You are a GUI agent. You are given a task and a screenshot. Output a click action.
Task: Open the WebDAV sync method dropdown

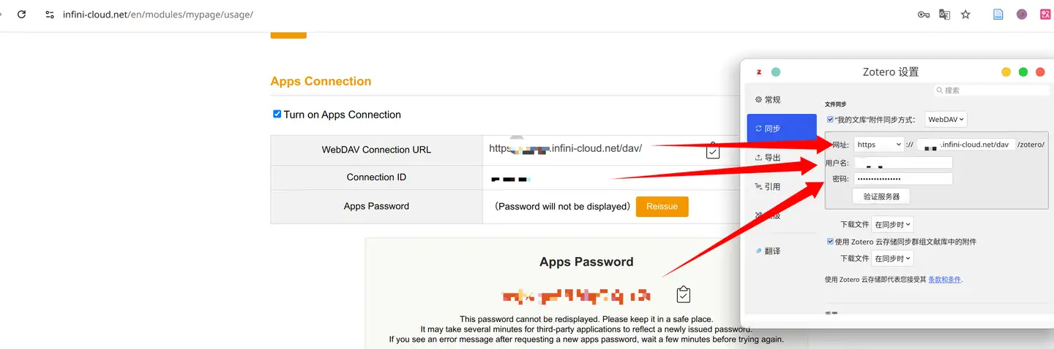coord(946,119)
